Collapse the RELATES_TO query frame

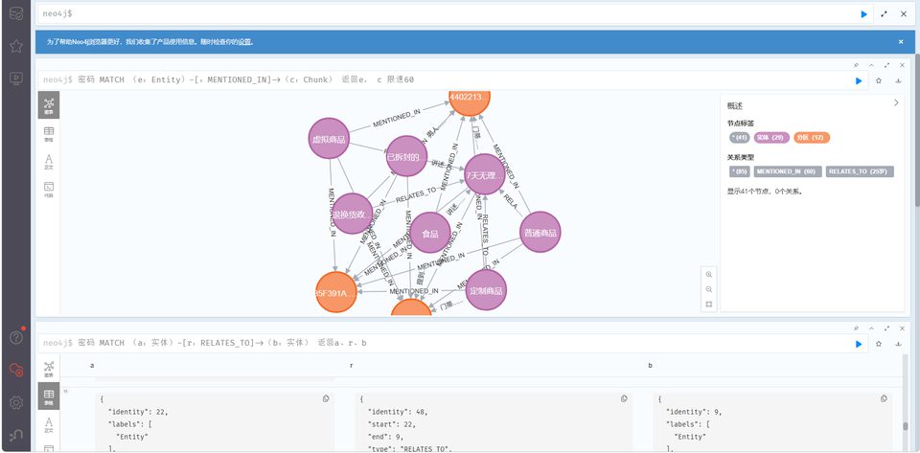click(x=871, y=328)
